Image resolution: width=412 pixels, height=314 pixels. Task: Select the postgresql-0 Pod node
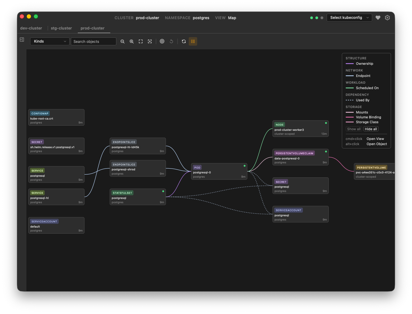click(x=219, y=171)
